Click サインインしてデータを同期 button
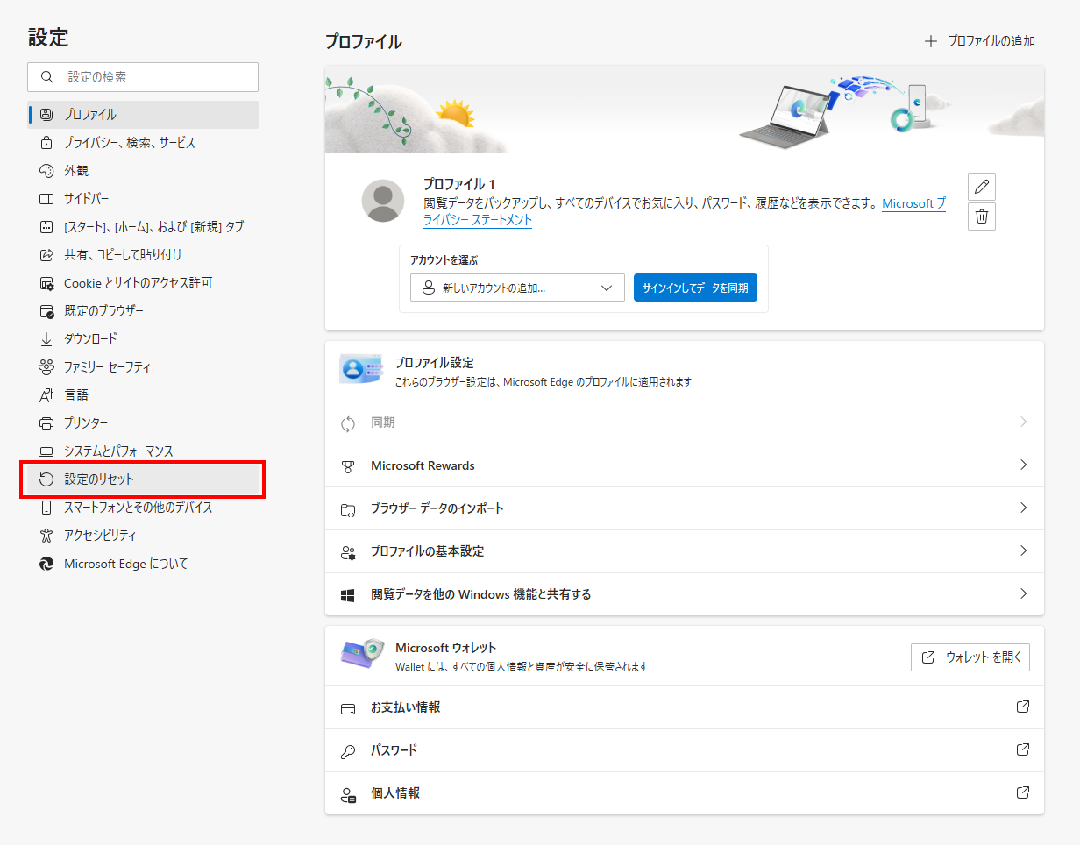The height and width of the screenshot is (845, 1080). [x=695, y=288]
